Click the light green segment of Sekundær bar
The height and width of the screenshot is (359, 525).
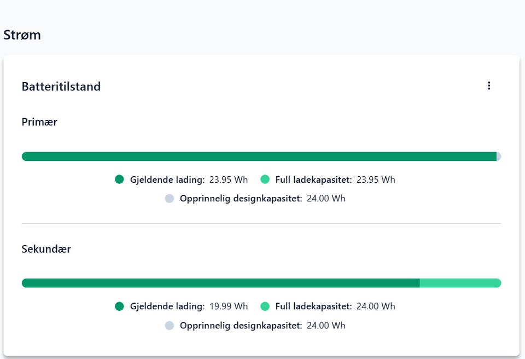pyautogui.click(x=460, y=283)
